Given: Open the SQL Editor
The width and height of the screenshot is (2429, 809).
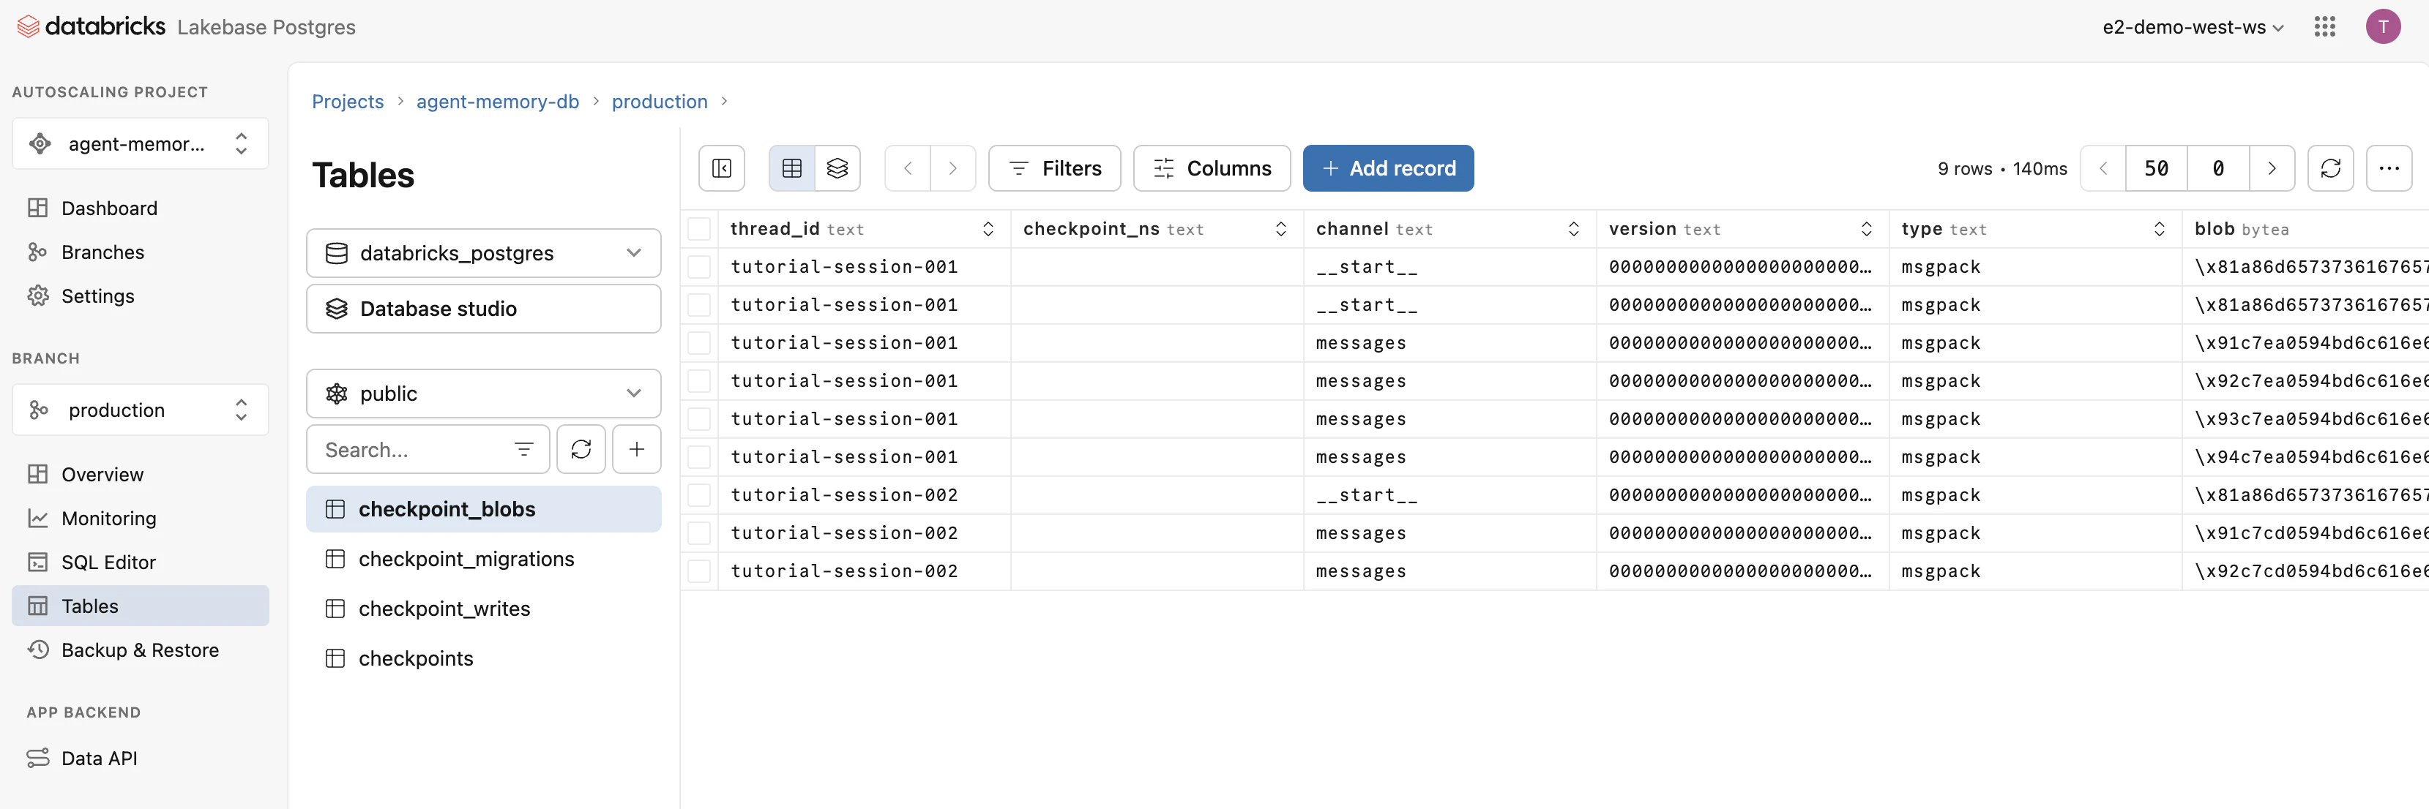Looking at the screenshot, I should tap(141, 562).
